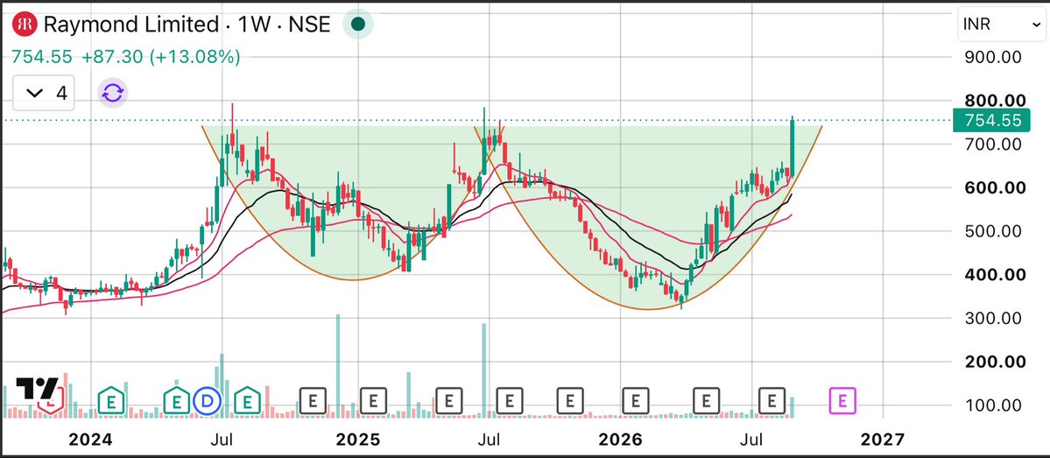Click the 900.00 price axis value
This screenshot has width=1050, height=458.
992,57
